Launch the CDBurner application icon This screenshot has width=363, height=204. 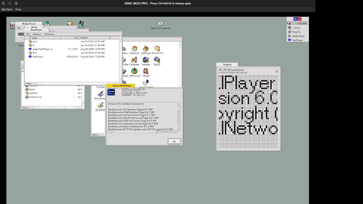pyautogui.click(x=134, y=49)
